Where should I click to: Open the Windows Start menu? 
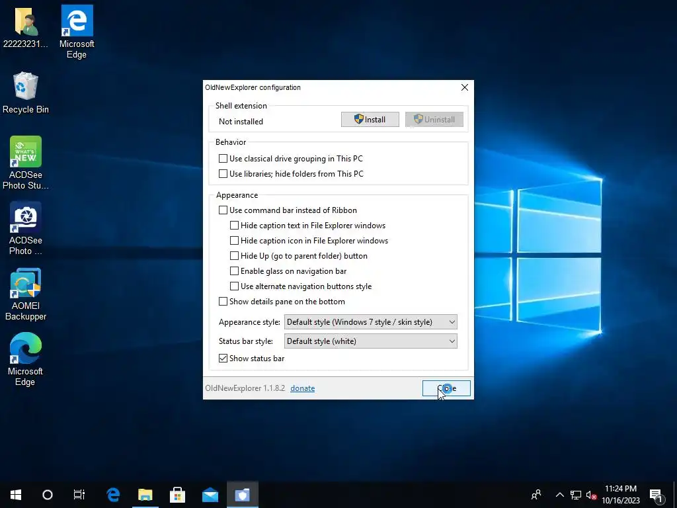(x=16, y=494)
